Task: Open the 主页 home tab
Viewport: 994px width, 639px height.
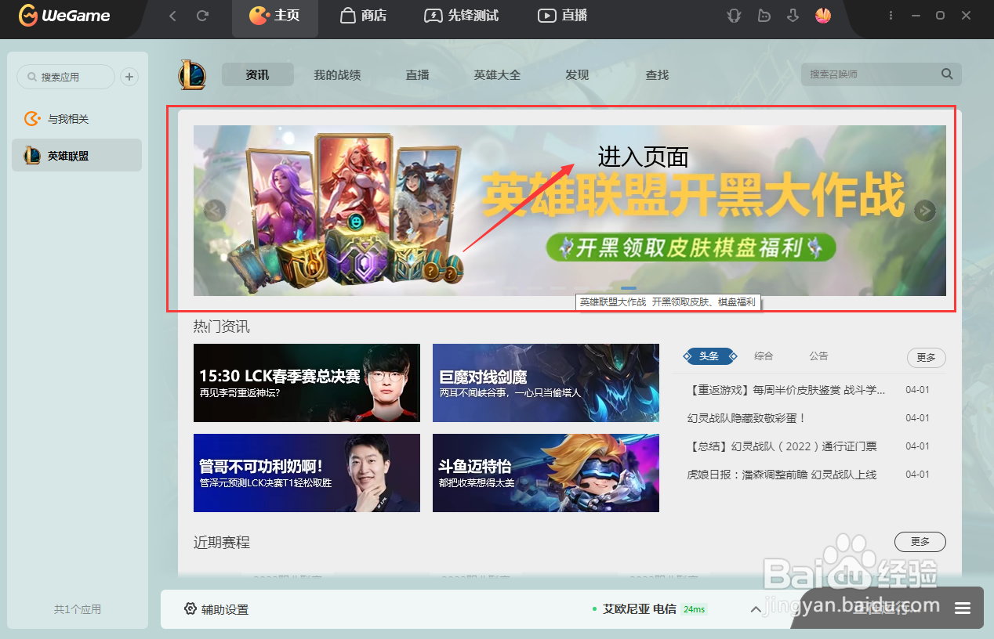Action: point(274,16)
